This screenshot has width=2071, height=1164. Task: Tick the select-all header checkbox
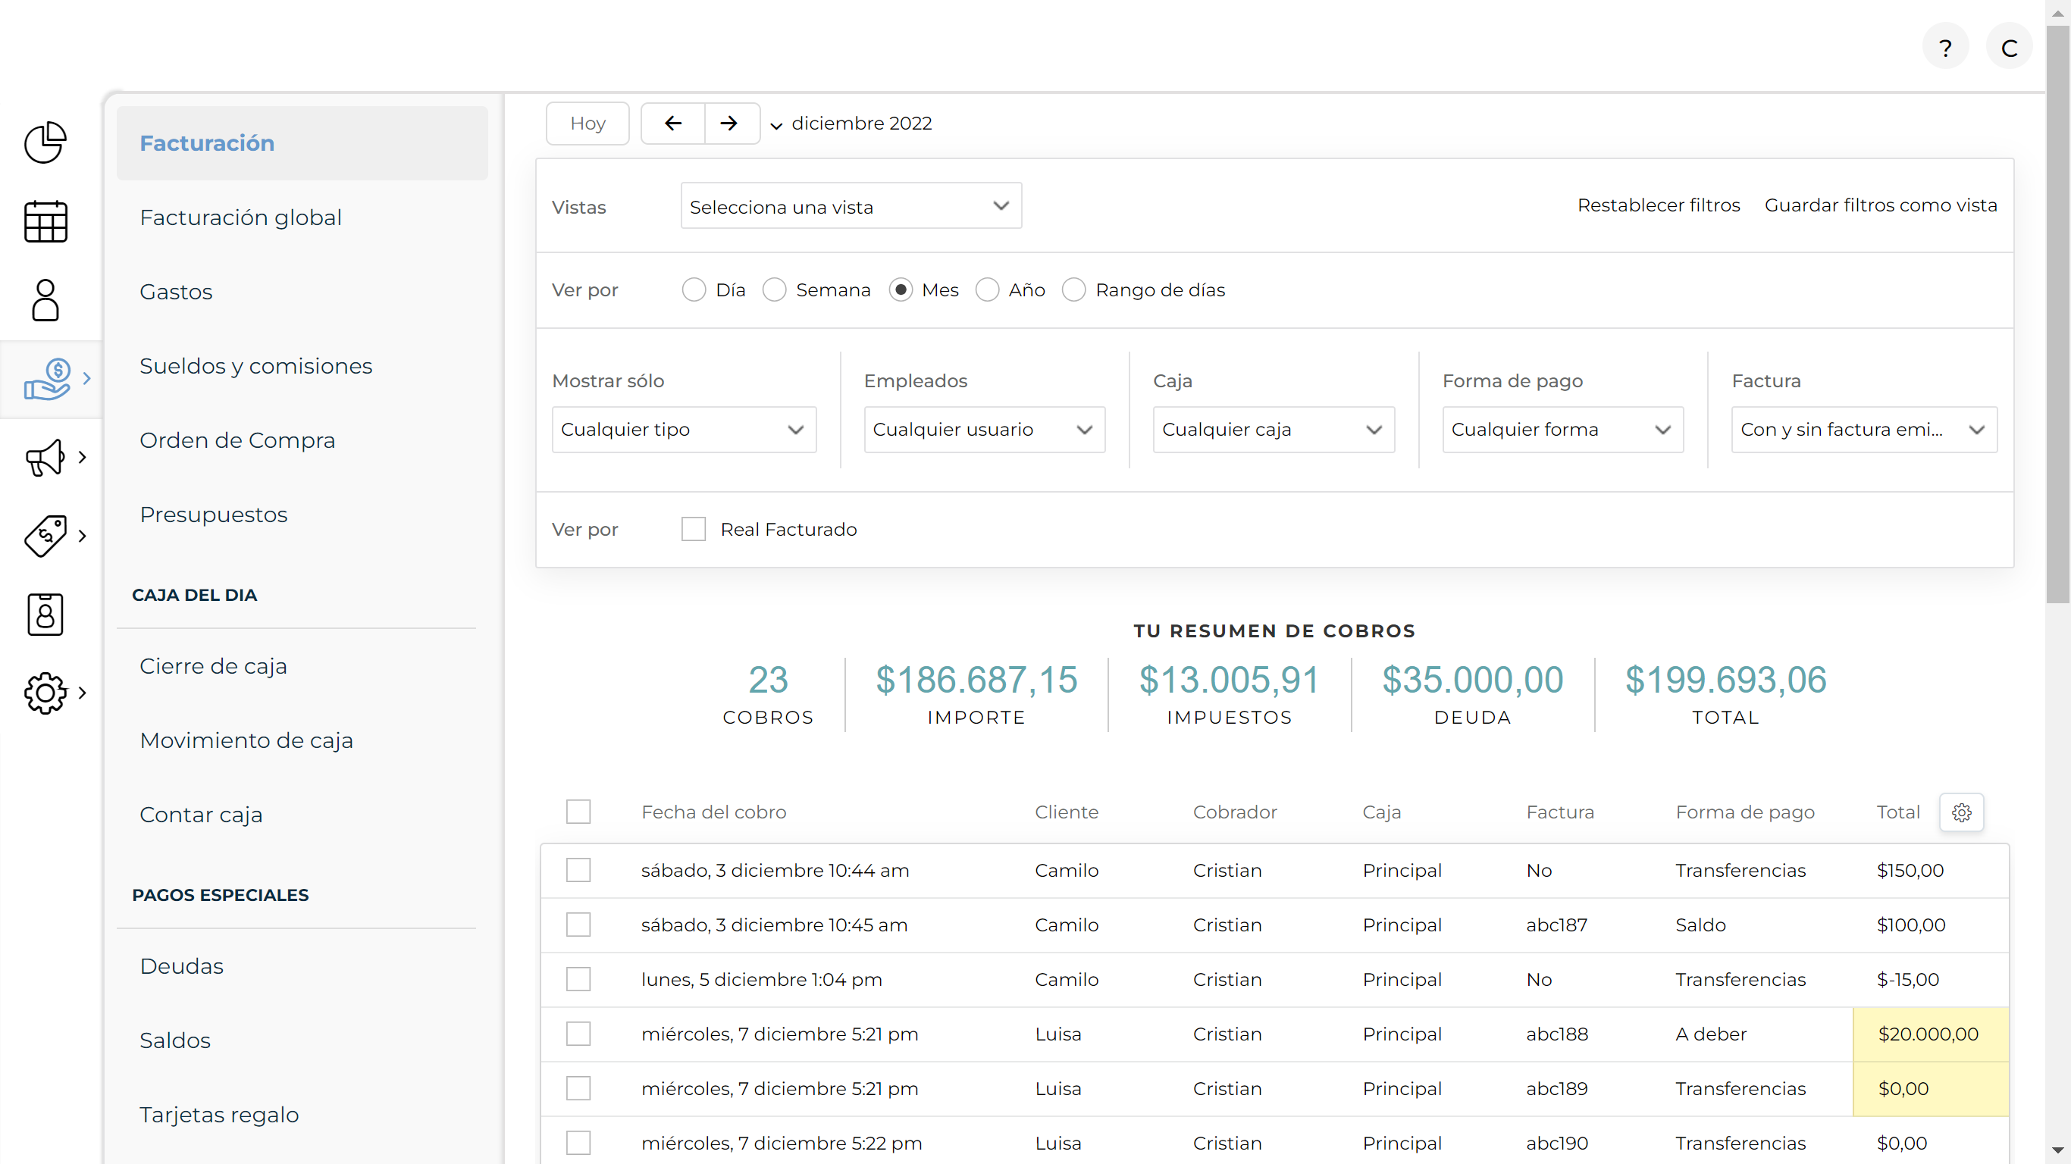(578, 812)
